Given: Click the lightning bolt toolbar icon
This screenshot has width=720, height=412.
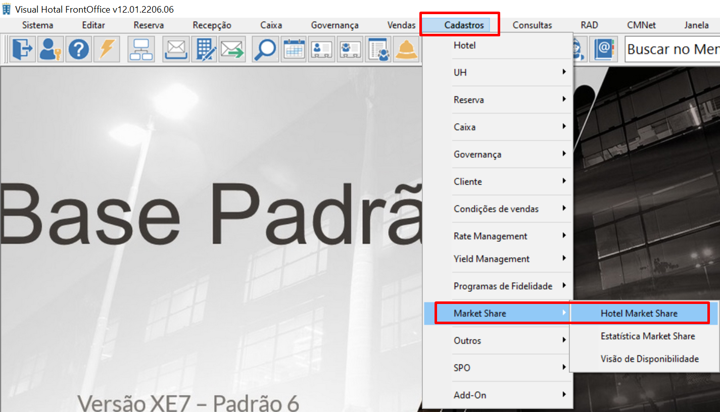Looking at the screenshot, I should click(107, 49).
